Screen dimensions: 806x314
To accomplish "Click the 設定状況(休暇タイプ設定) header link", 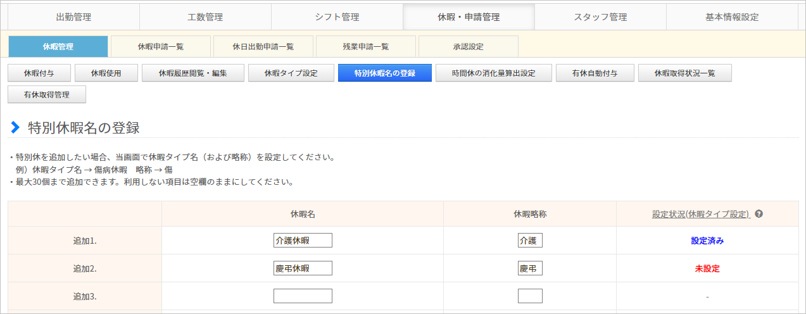I will coord(701,214).
